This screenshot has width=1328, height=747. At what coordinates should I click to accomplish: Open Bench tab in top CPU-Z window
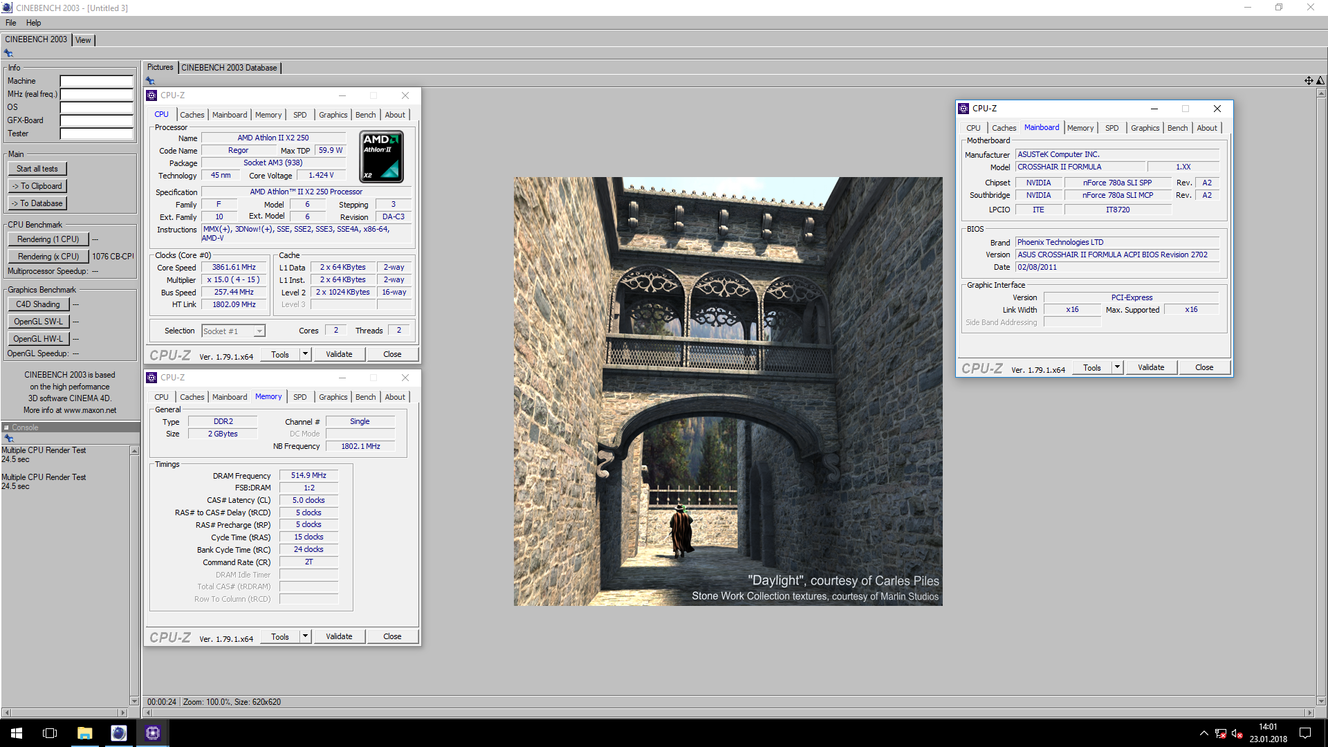point(365,115)
